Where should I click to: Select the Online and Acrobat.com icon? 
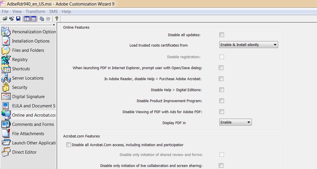point(6,115)
